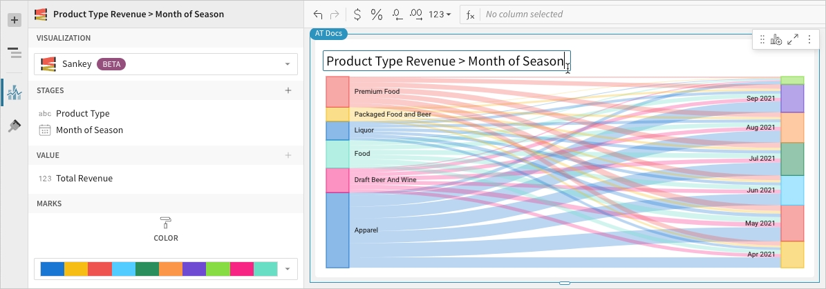Add a new stage with plus
The height and width of the screenshot is (289, 826).
[288, 90]
